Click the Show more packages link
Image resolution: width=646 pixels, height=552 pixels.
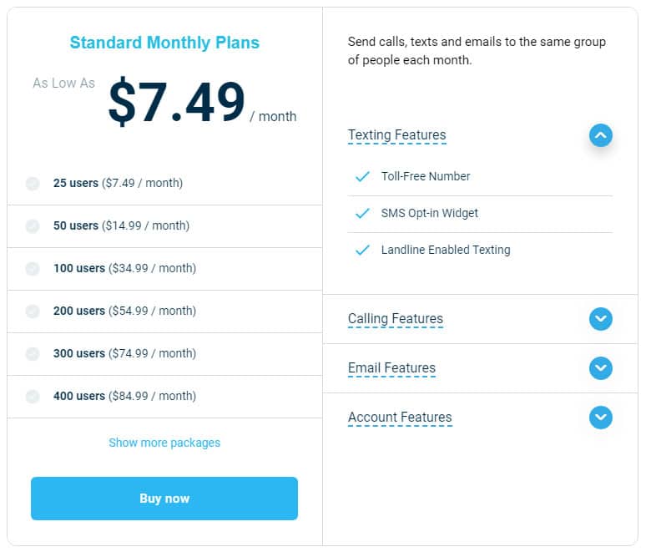click(164, 443)
